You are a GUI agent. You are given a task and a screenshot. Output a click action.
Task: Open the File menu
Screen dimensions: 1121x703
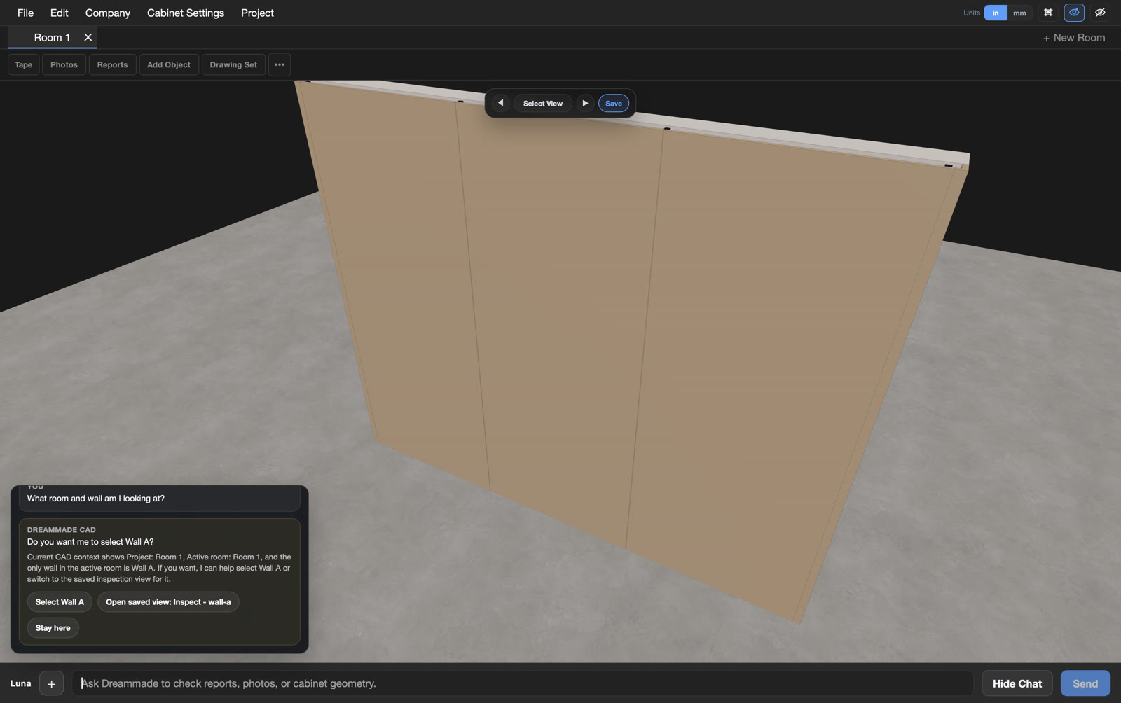click(x=25, y=13)
